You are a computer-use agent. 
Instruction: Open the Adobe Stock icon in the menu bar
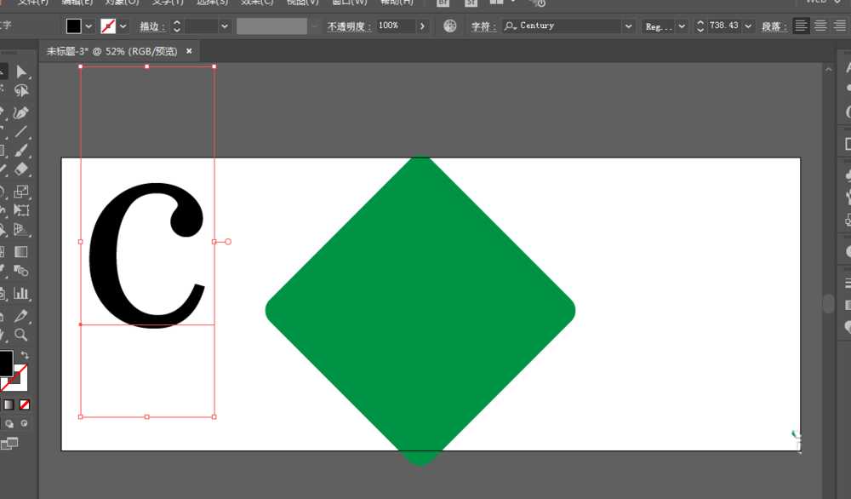tap(471, 3)
